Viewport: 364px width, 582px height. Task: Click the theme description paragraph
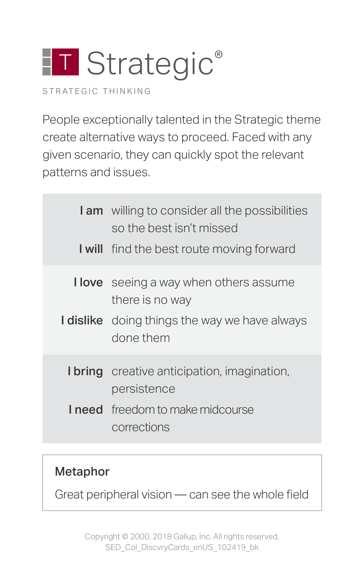(x=181, y=146)
